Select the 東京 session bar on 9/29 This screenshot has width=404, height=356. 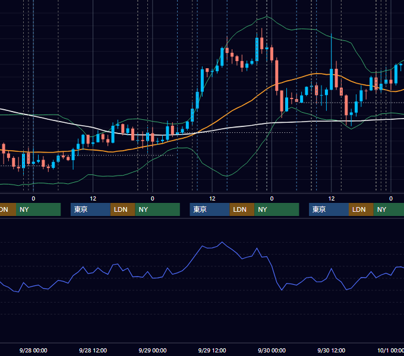tap(210, 209)
